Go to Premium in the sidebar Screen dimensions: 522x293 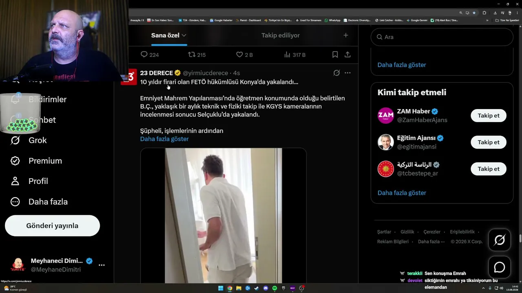pos(36,161)
